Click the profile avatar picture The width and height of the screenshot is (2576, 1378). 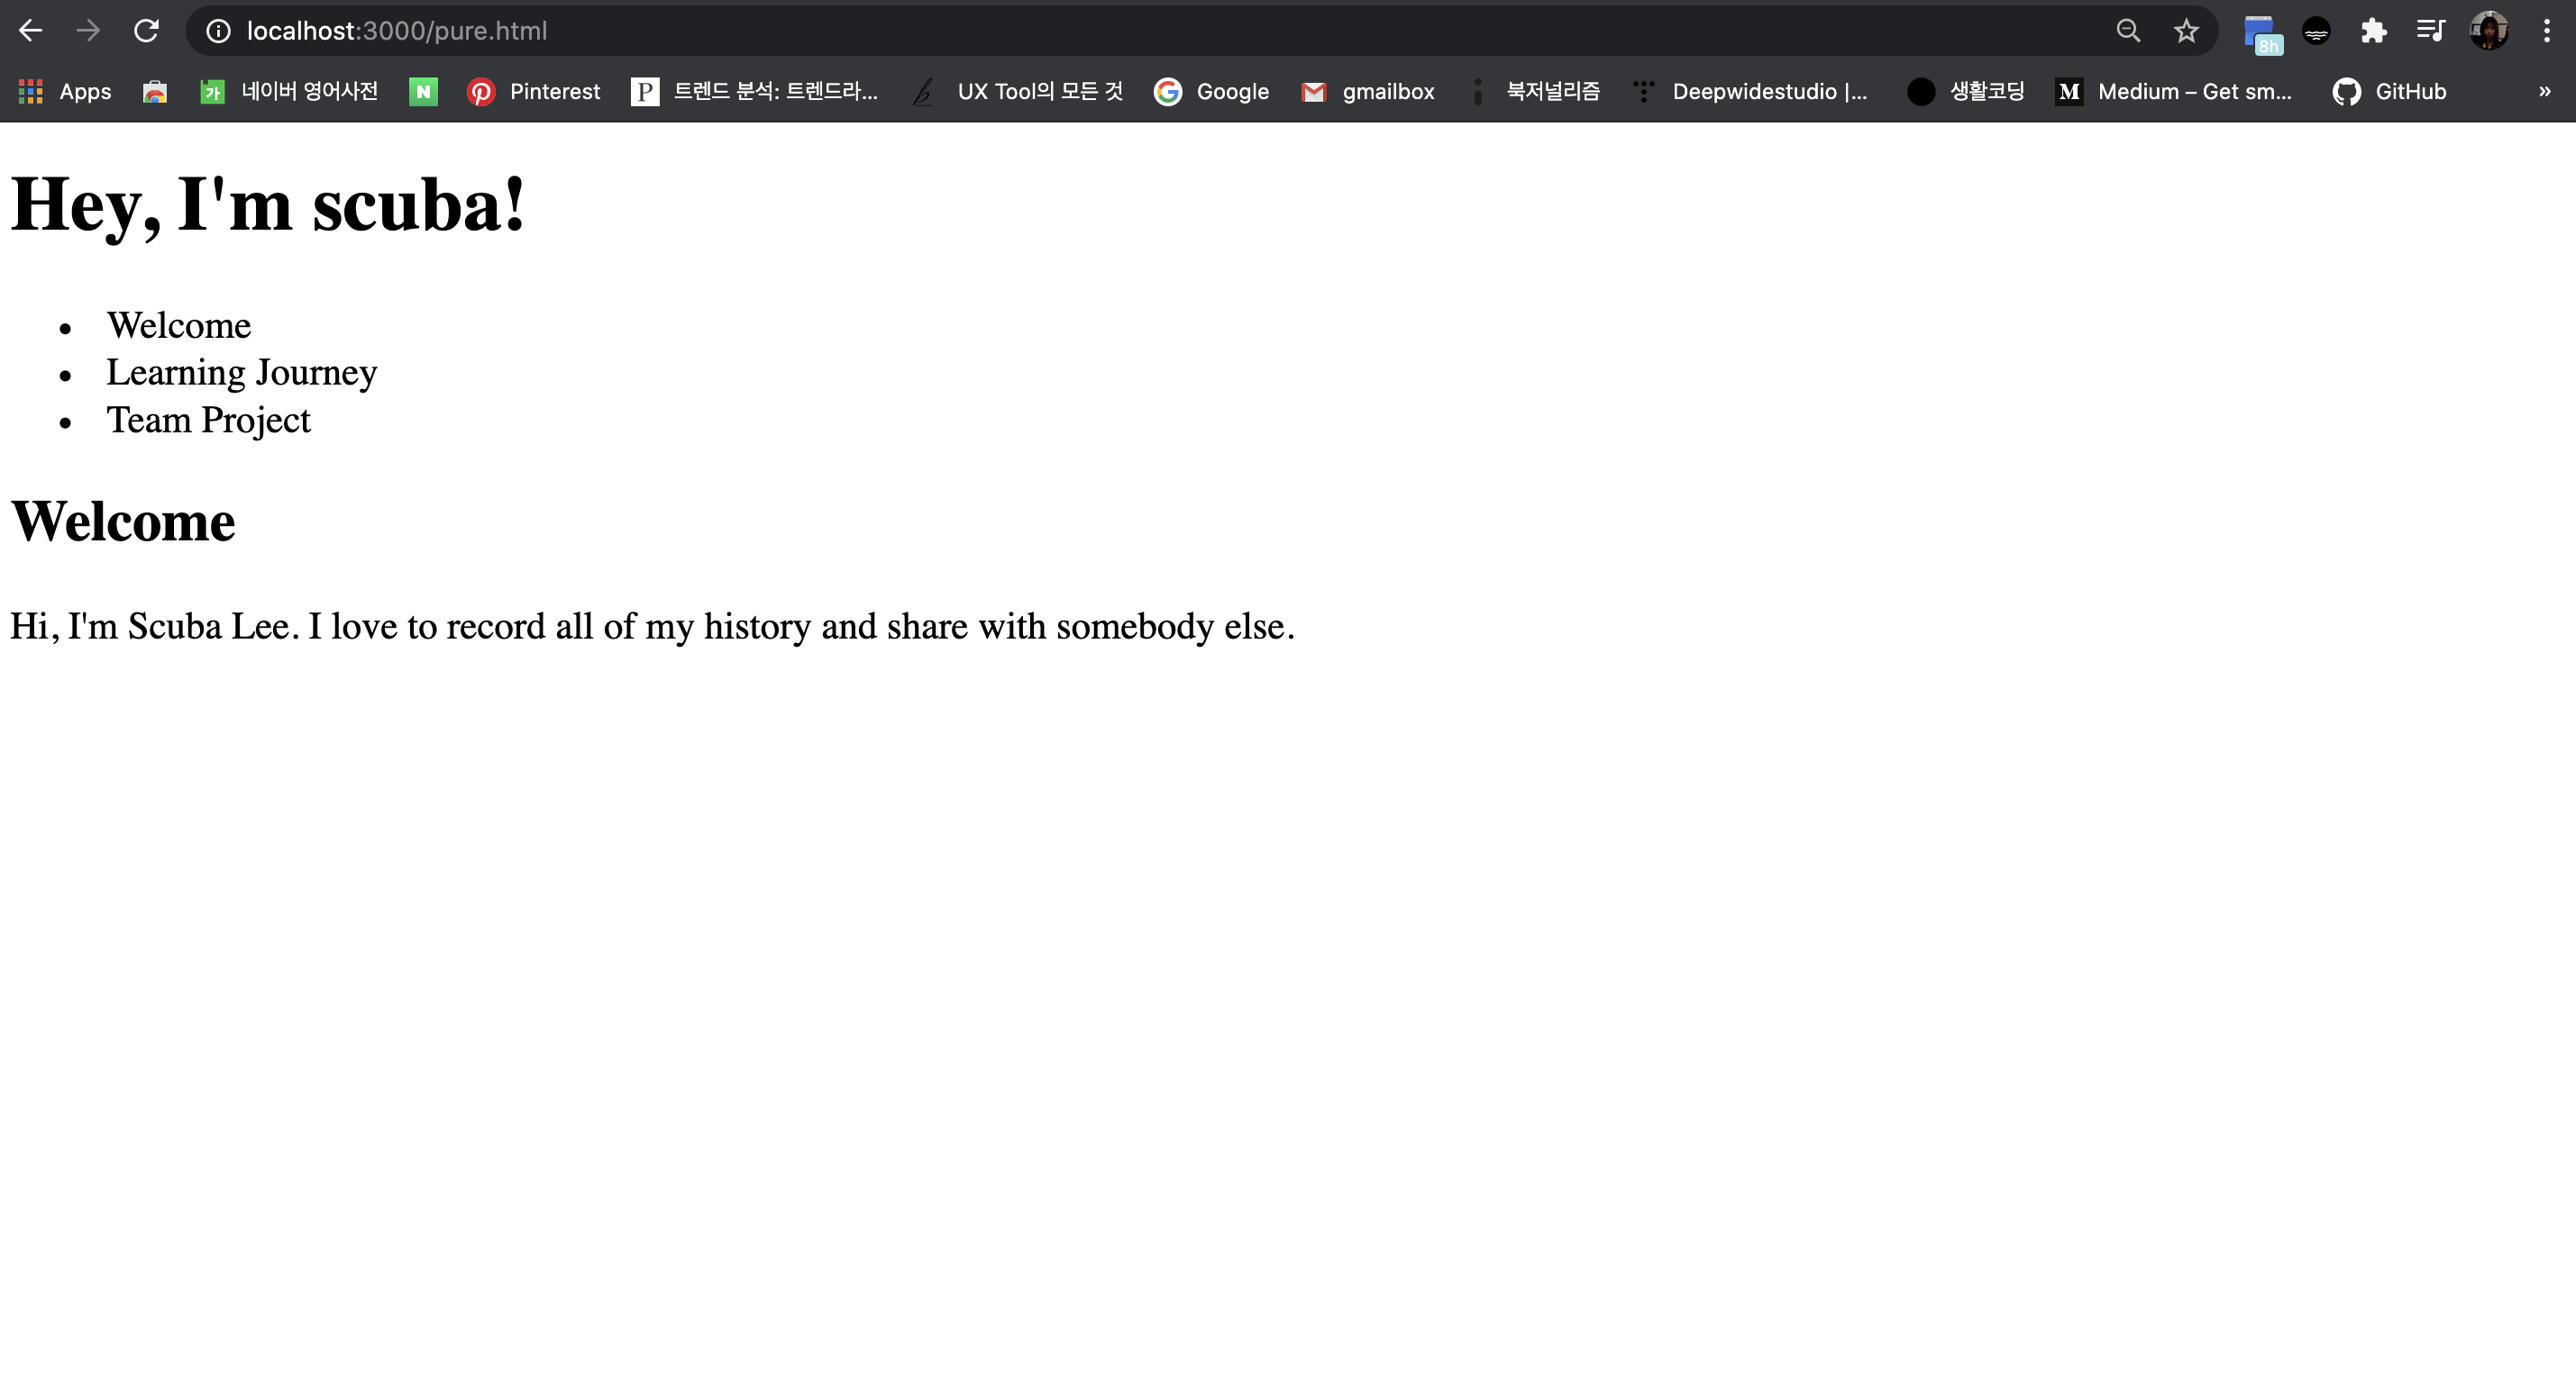tap(2488, 31)
